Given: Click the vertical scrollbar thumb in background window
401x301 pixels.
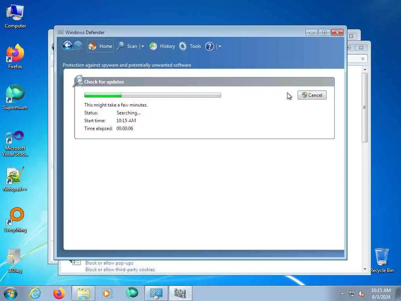Looking at the screenshot, I should click(x=365, y=107).
